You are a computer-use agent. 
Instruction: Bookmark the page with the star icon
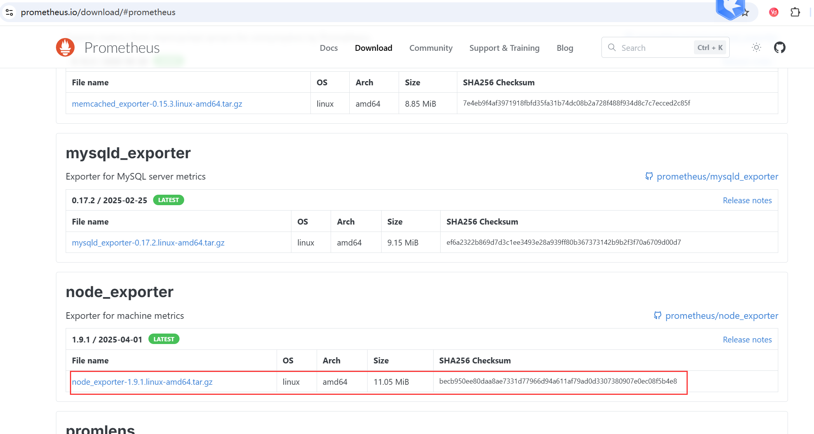(x=745, y=13)
